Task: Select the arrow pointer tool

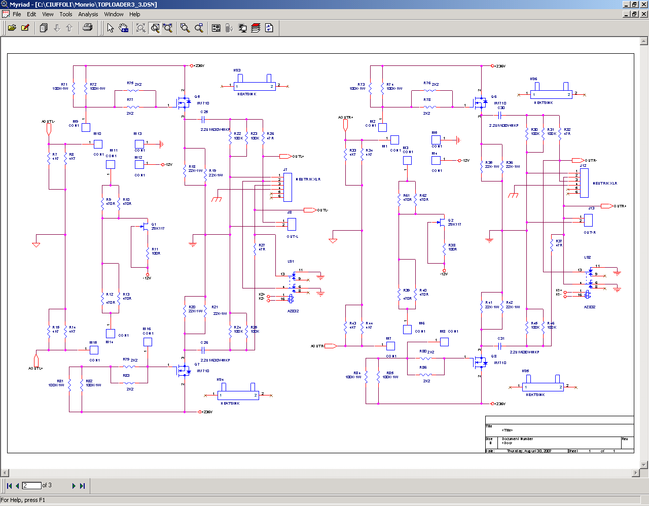Action: point(110,28)
